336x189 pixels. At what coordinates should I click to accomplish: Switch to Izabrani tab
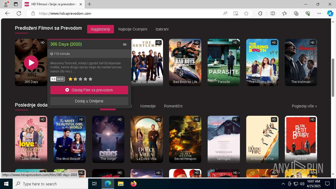(162, 29)
